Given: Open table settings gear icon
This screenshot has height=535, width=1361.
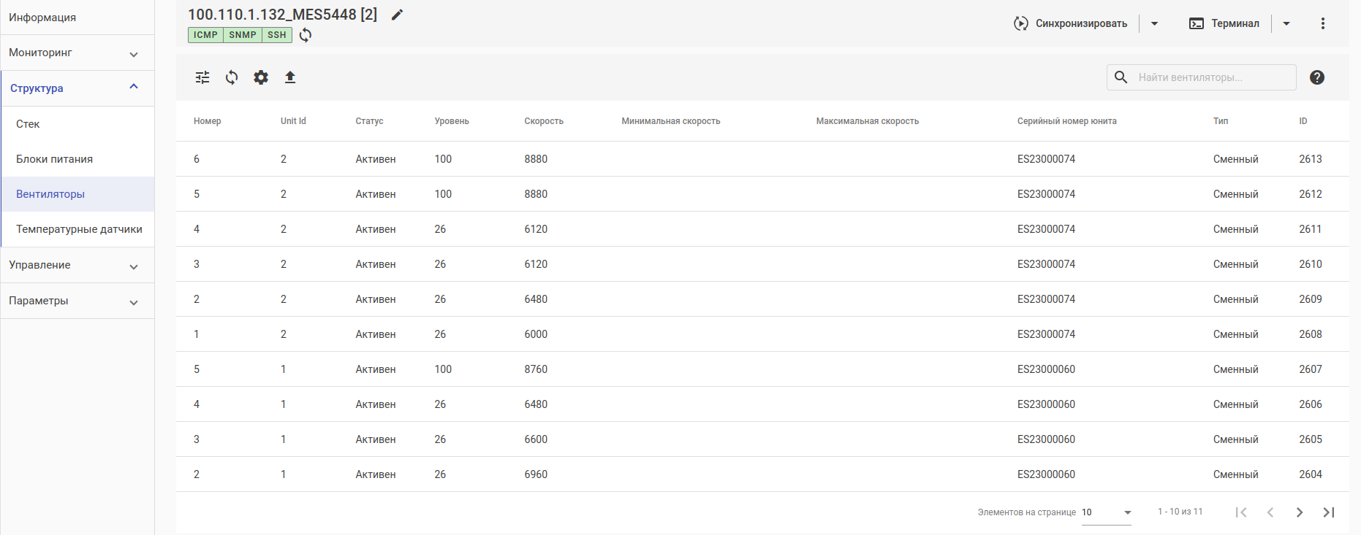Looking at the screenshot, I should pos(261,77).
